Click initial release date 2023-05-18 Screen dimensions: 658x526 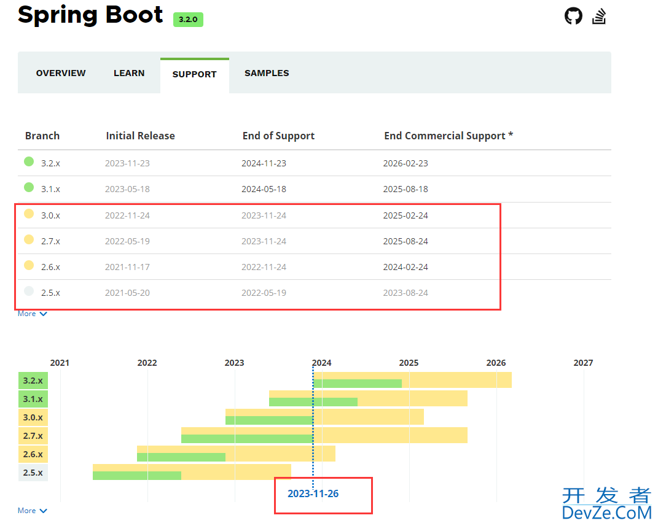click(x=127, y=190)
